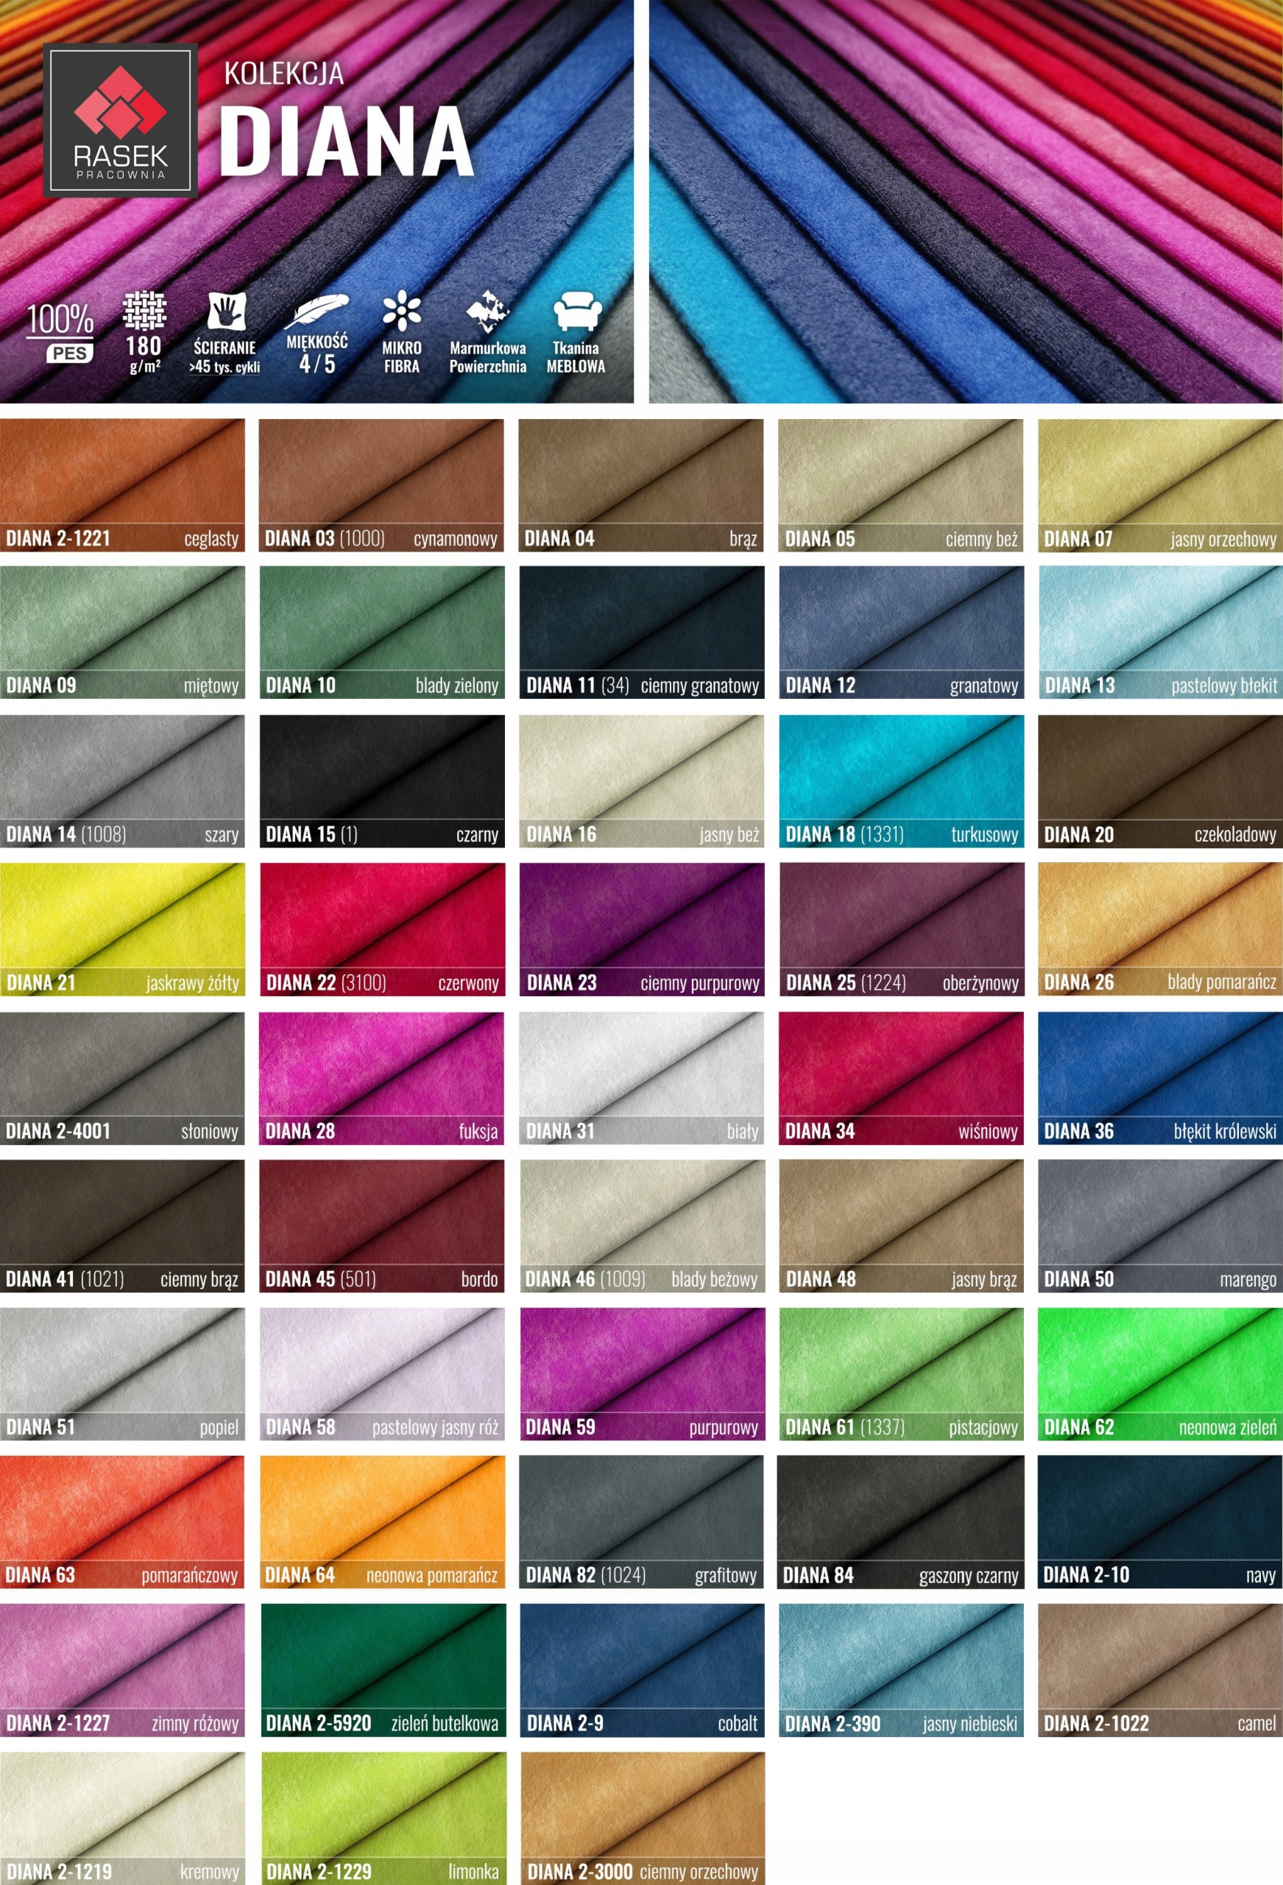Pick the DIANA 13 pastelowy błękit swatch
The height and width of the screenshot is (1885, 1283).
[1161, 633]
